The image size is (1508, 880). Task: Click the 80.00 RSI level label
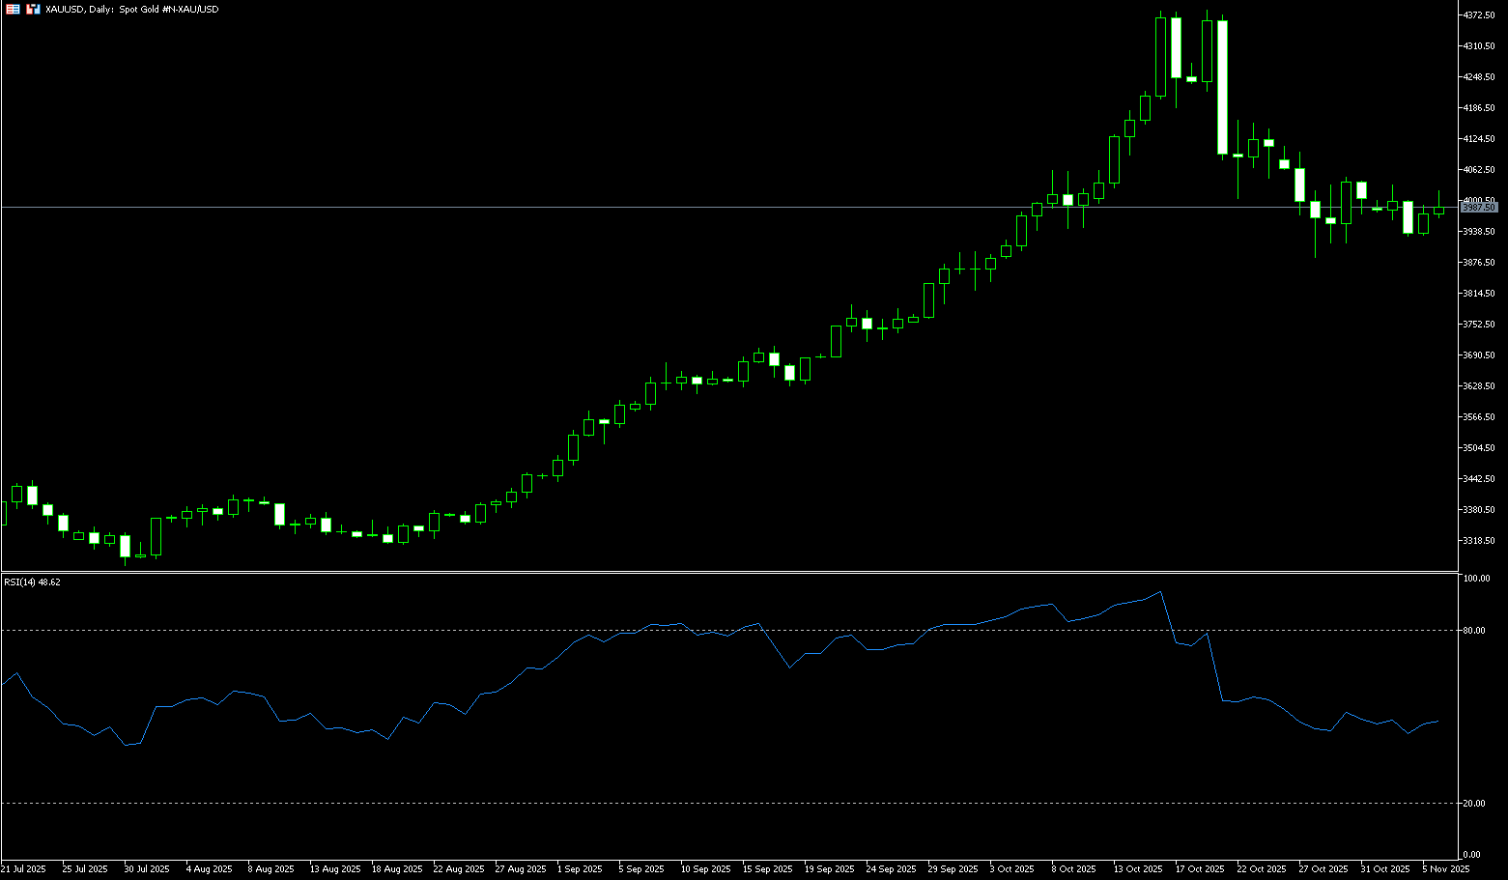tap(1474, 631)
